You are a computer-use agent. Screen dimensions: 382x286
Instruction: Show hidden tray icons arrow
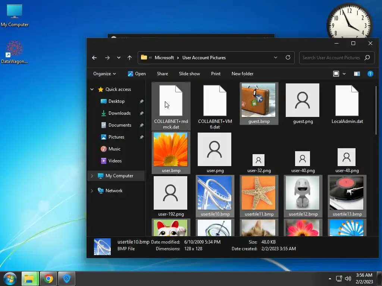(x=330, y=279)
